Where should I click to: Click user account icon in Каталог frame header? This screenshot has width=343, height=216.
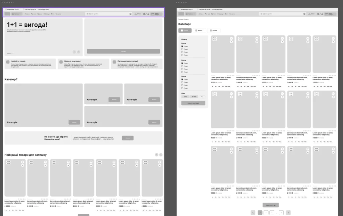(x=309, y=14)
